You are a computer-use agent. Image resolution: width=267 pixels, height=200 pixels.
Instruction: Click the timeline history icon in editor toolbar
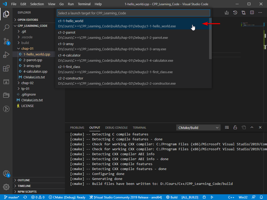(235, 12)
